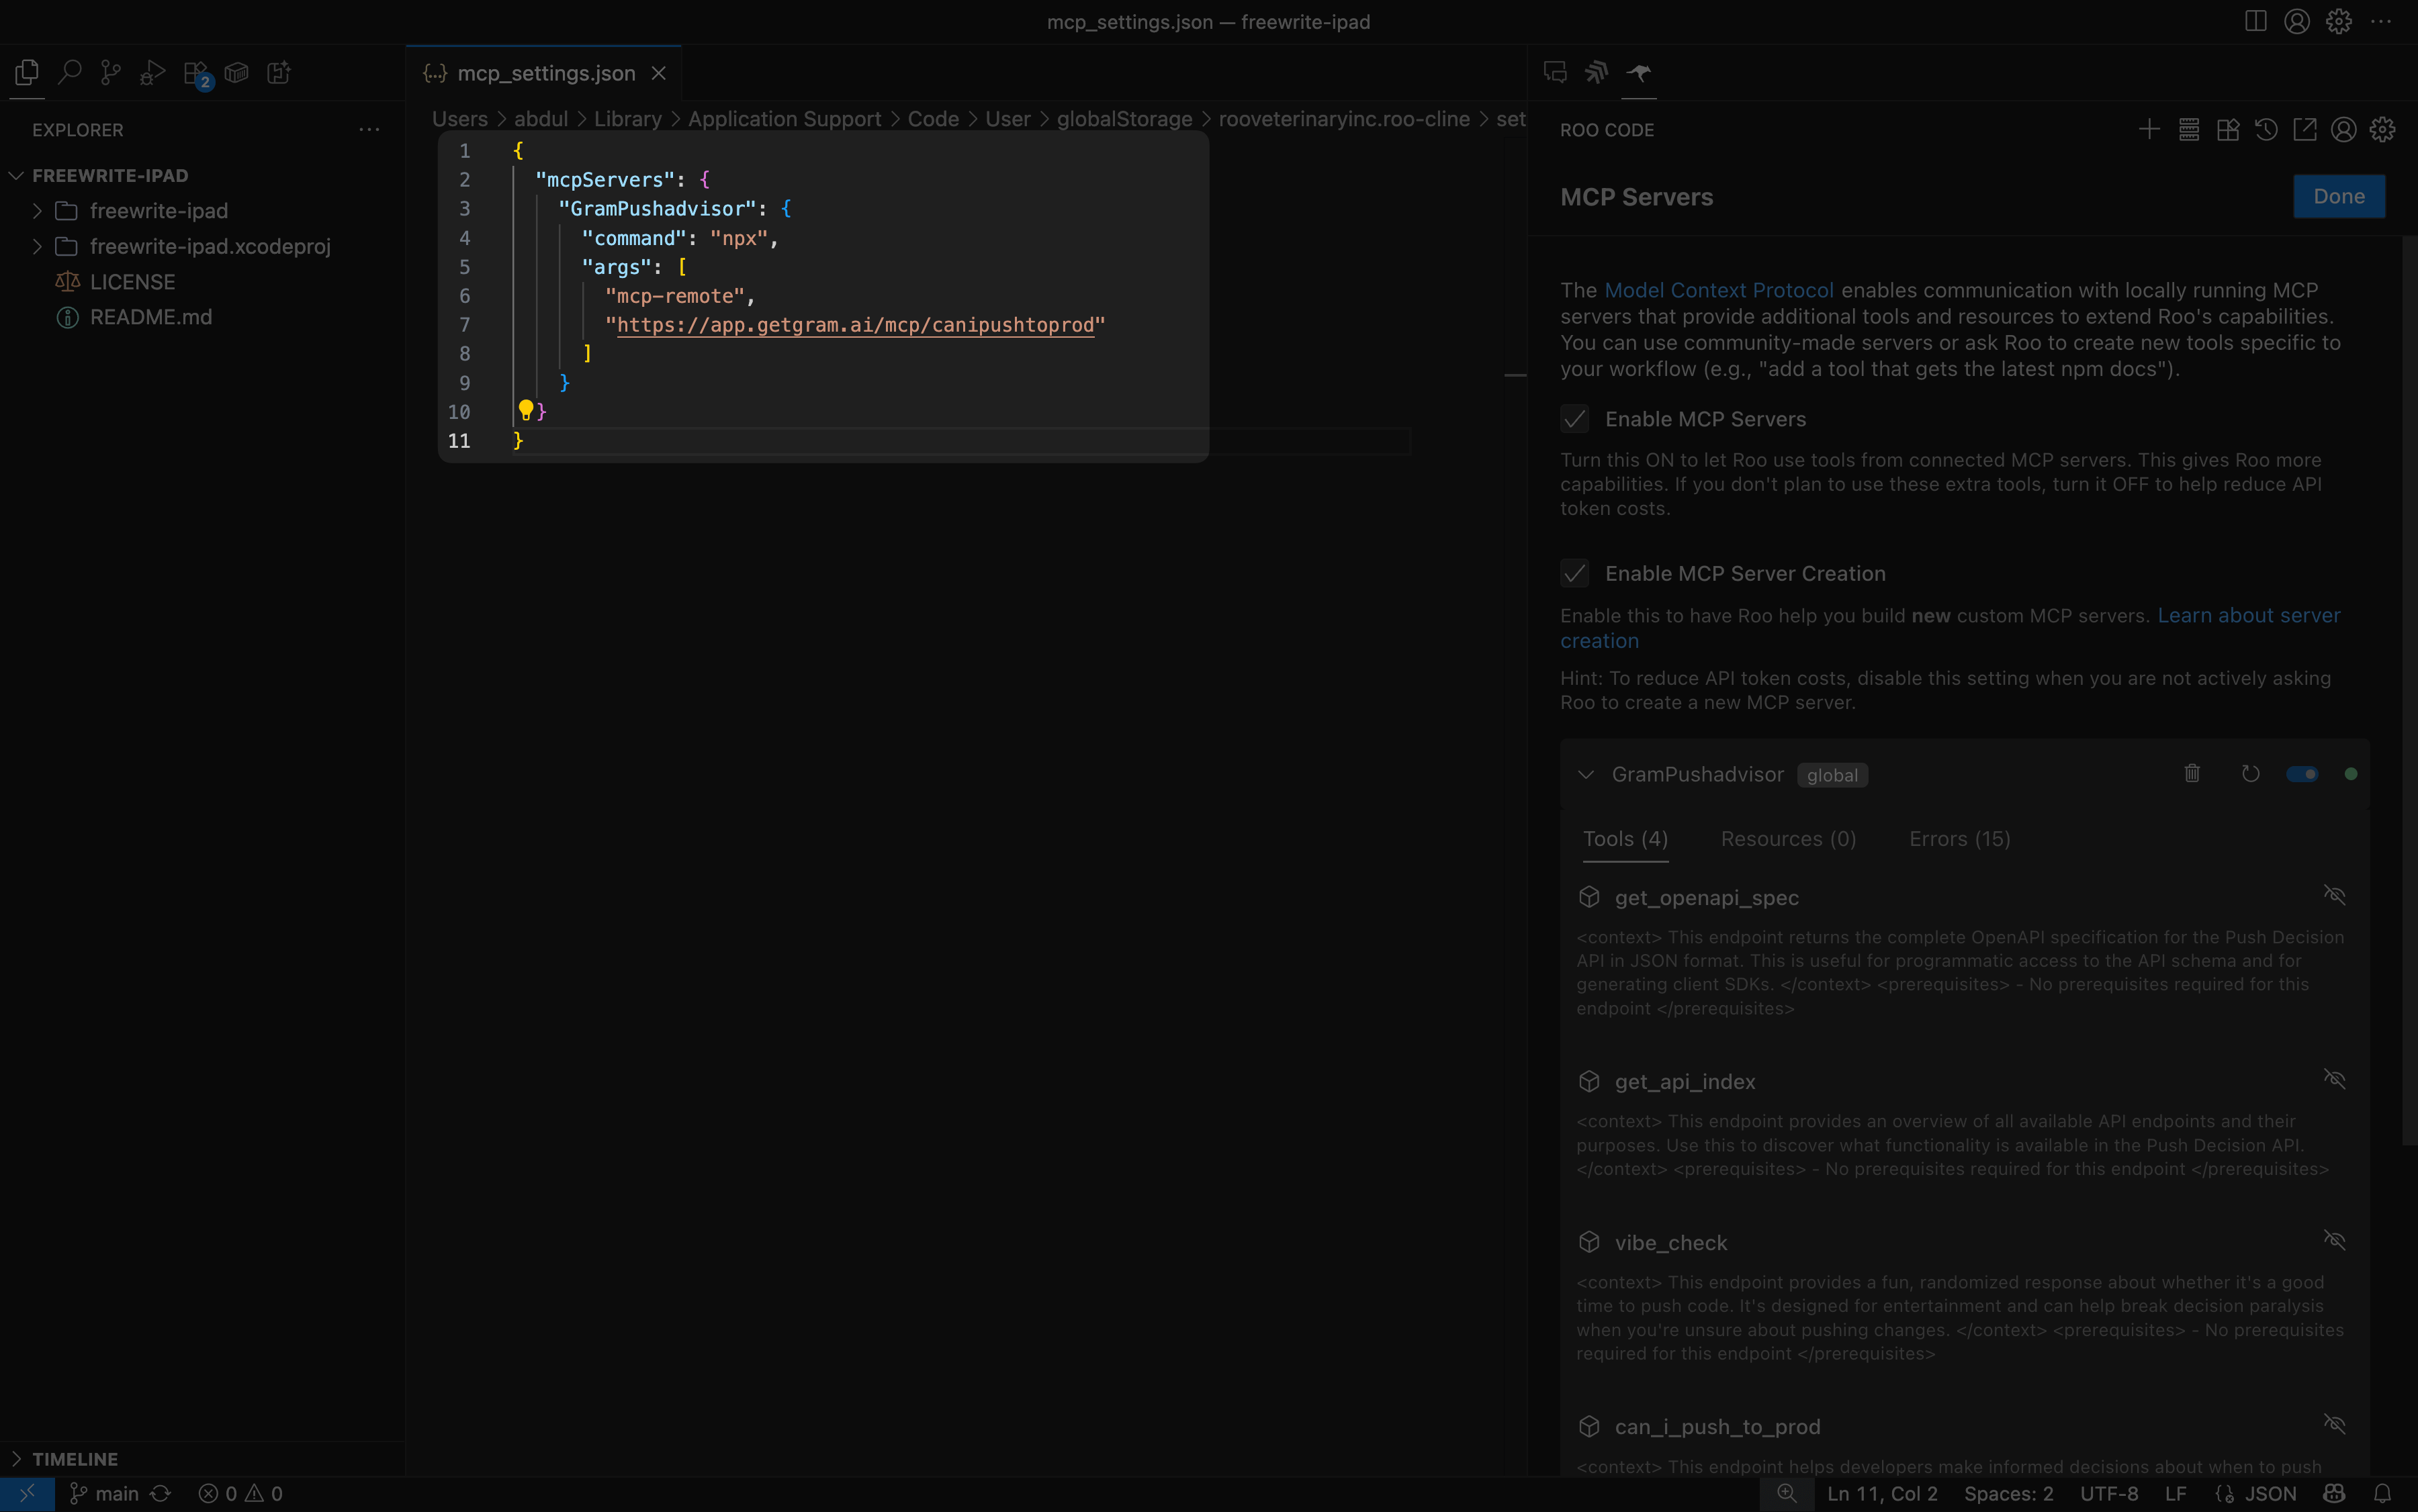Open Manage gear in title bar
This screenshot has height=1512, width=2418.
(2339, 21)
